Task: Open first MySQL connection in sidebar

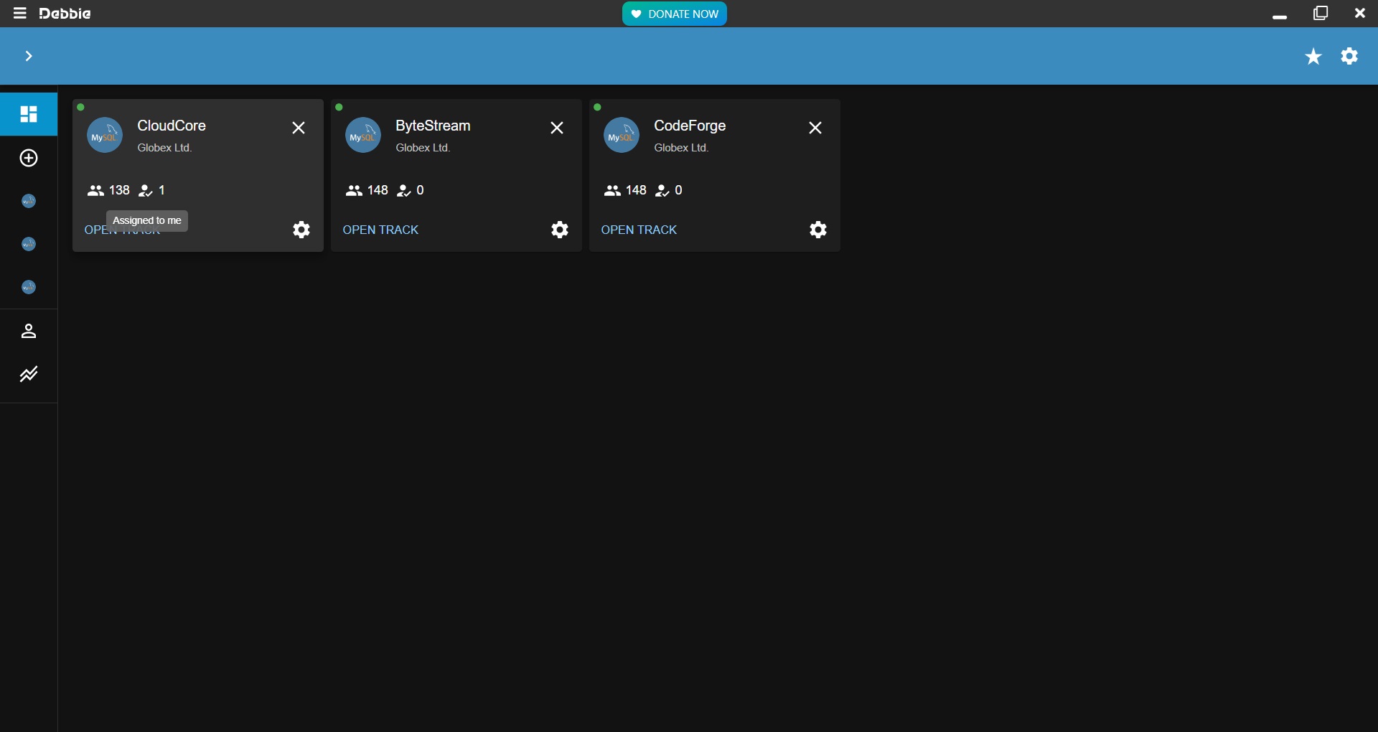Action: (29, 202)
